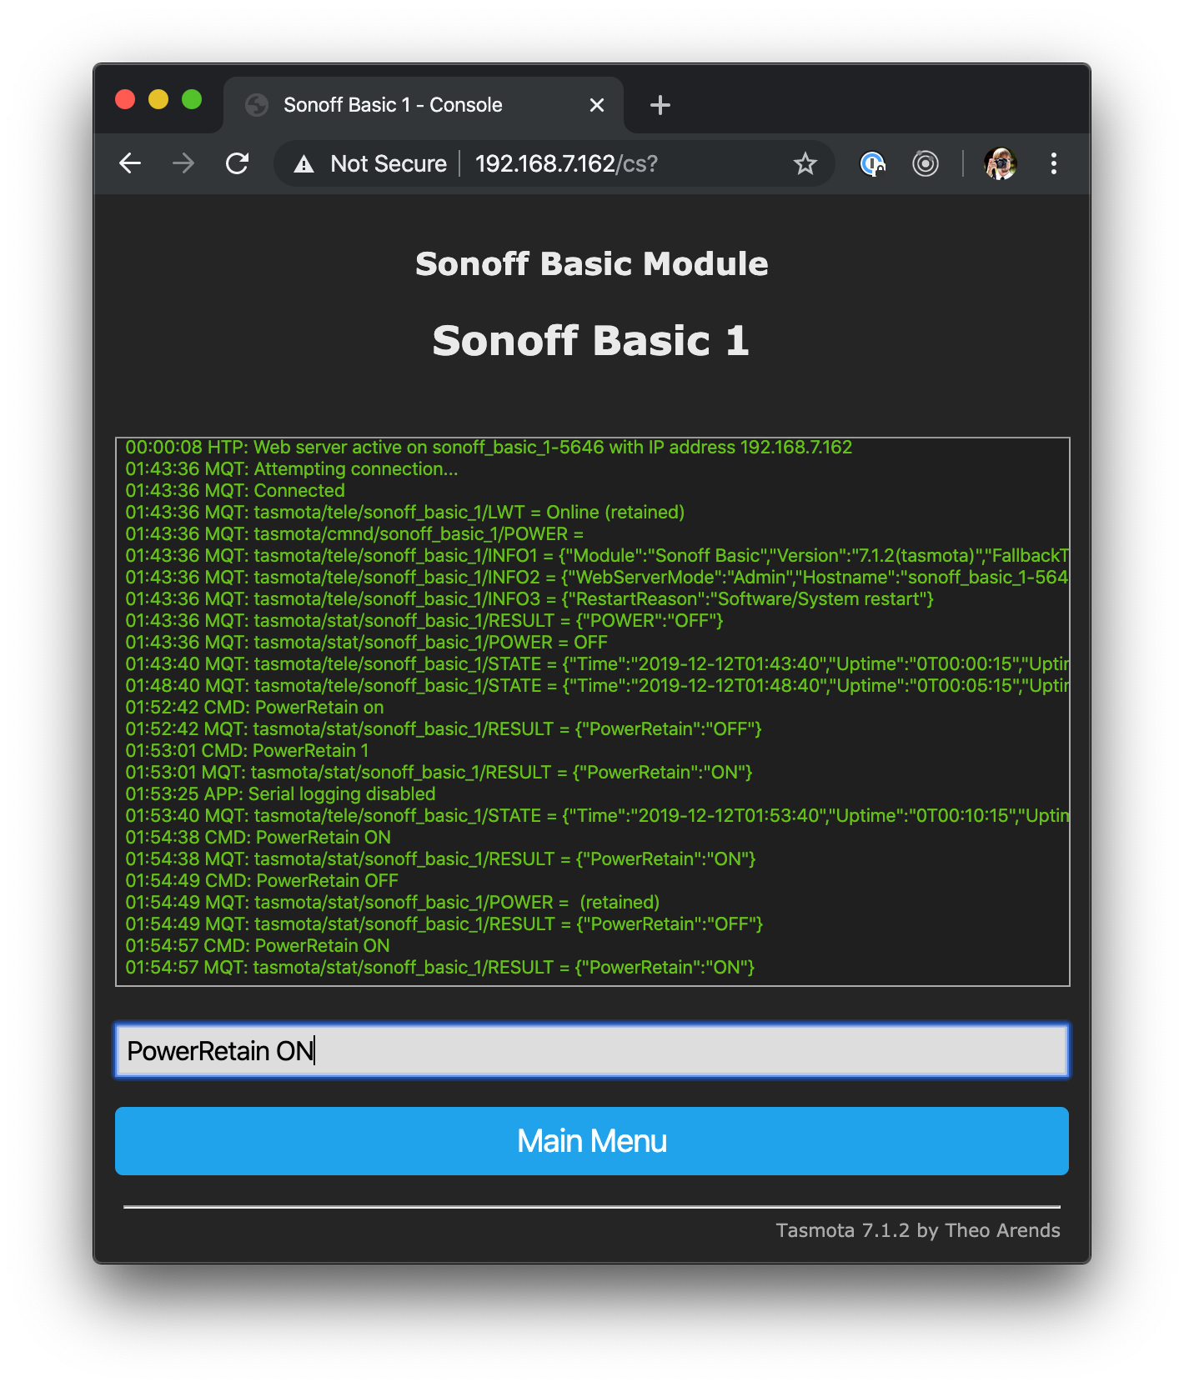Click the circular target extension icon
Screen dimensions: 1184x1387
[x=926, y=163]
